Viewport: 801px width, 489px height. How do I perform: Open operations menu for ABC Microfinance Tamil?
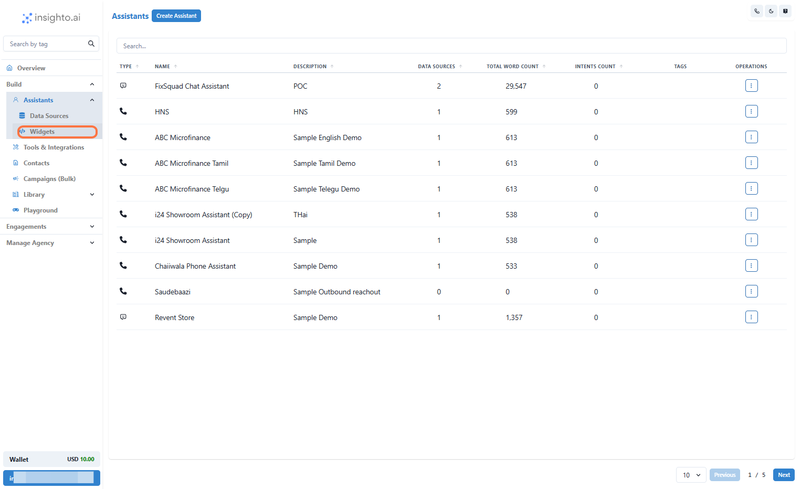751,163
